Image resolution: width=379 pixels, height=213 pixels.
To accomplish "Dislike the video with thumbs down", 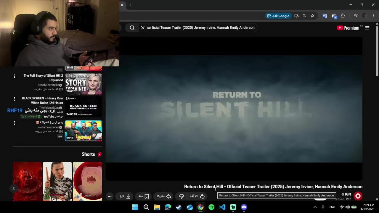I will pyautogui.click(x=182, y=196).
